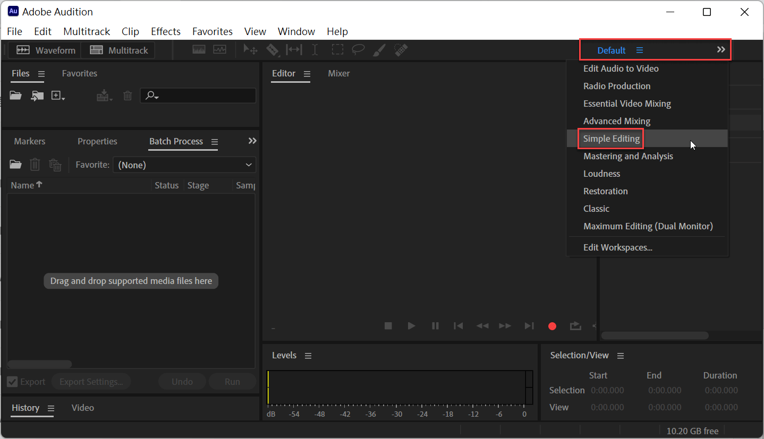The image size is (764, 439).
Task: Show the Spectral Frequency Display
Action: point(199,50)
